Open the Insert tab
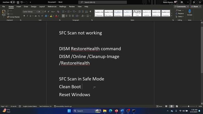 click(19, 6)
